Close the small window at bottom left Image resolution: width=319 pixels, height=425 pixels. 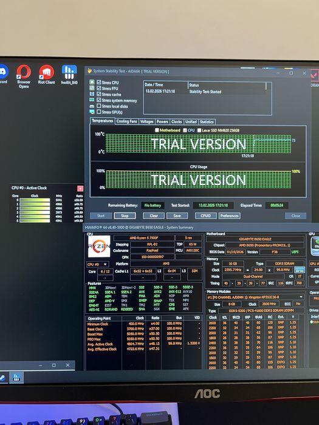[68, 365]
